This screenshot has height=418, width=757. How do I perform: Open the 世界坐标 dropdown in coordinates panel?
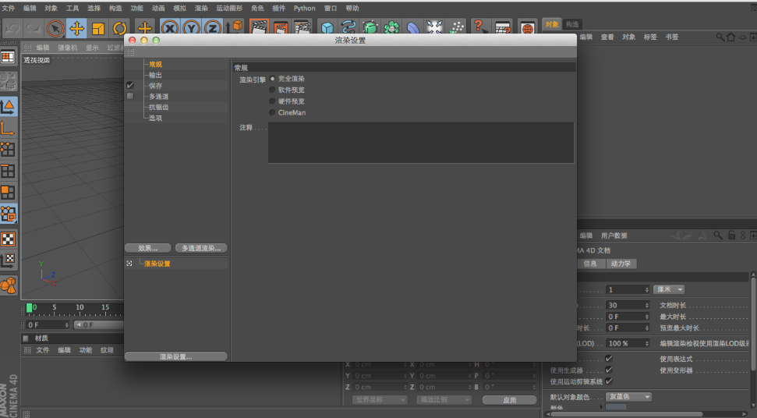pyautogui.click(x=380, y=399)
